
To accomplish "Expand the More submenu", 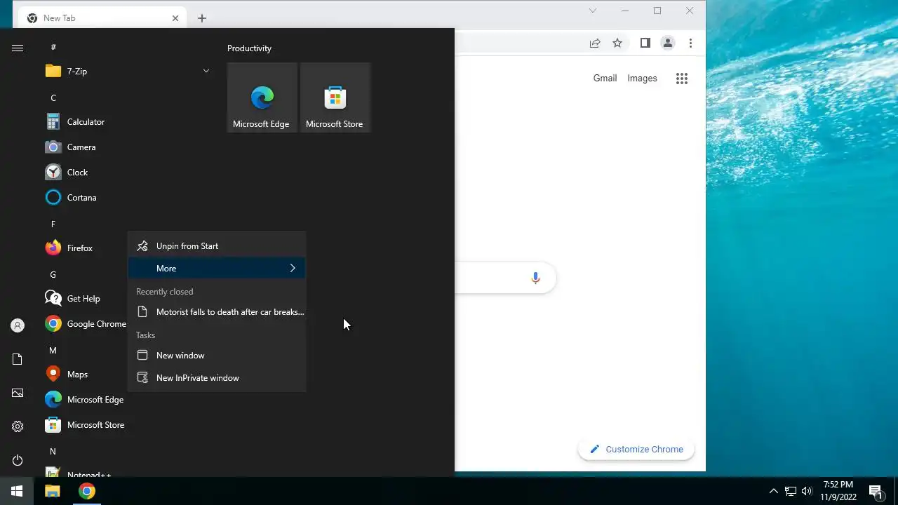I will (x=217, y=269).
